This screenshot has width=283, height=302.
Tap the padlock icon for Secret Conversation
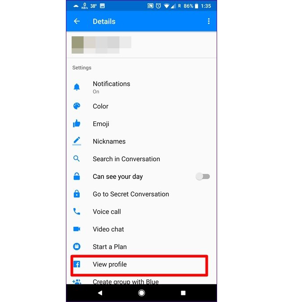click(x=77, y=194)
